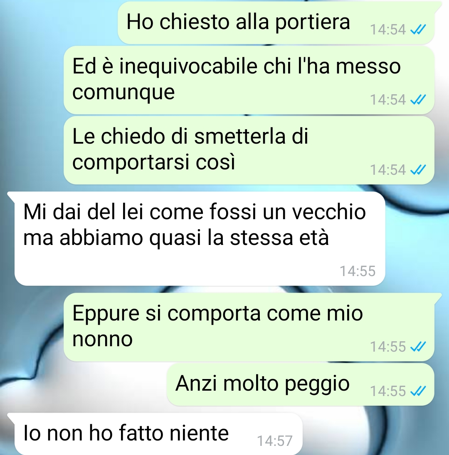The image size is (449, 455).
Task: Tap the 14:55 time beside "nonno"
Action: click(388, 347)
